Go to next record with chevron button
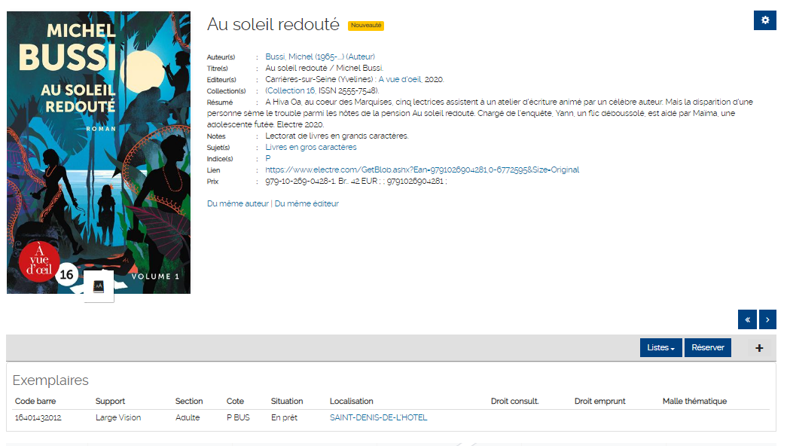The image size is (787, 446). pyautogui.click(x=767, y=319)
